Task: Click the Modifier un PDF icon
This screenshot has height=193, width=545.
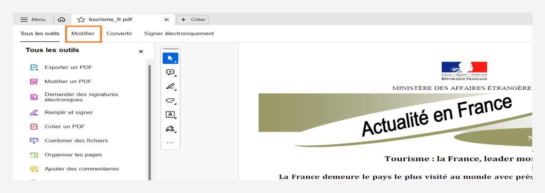Action: [34, 82]
